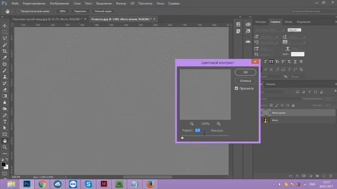337x189 pixels.
Task: Select the Brush tool
Action: pyautogui.click(x=5, y=70)
